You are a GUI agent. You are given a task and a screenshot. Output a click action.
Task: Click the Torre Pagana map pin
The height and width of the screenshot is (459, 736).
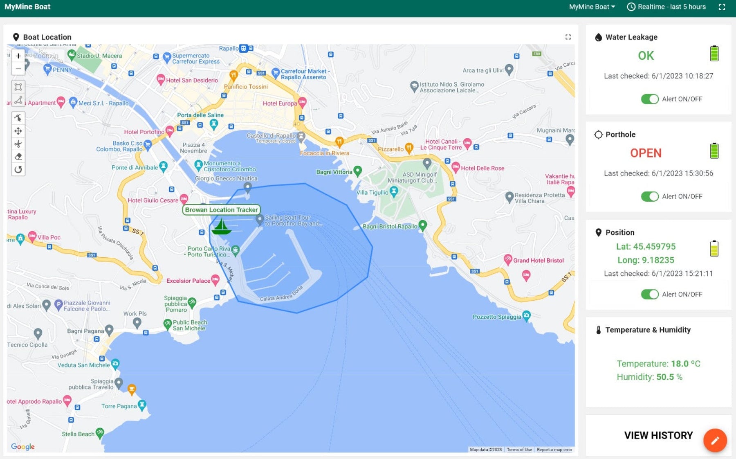142,405
